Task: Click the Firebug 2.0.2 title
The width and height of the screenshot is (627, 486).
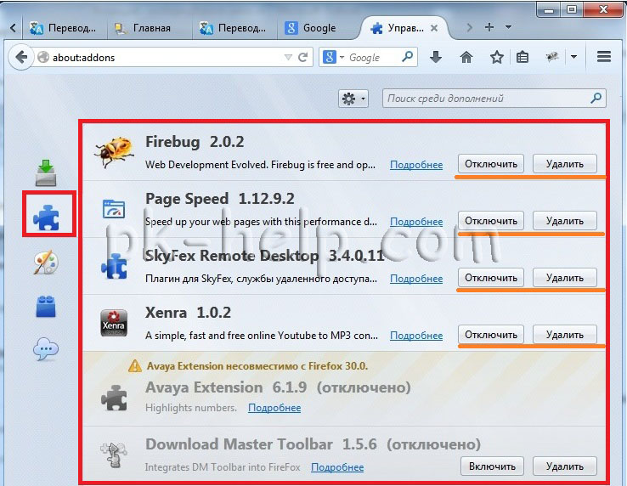Action: click(195, 142)
